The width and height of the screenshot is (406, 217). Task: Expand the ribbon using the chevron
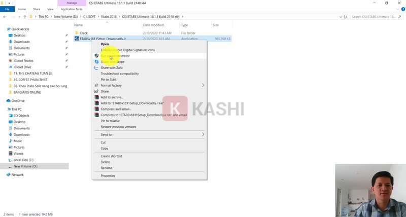(397, 9)
